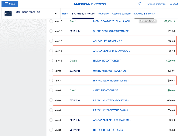Viewport: 178px width, 136px height.
Task: Click the $28.97 amount
Action: (171, 71)
